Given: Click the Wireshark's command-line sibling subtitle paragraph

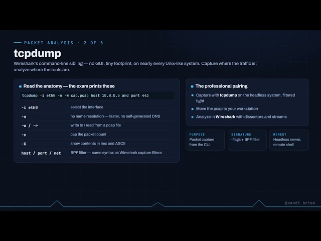Looking at the screenshot, I should (135, 67).
